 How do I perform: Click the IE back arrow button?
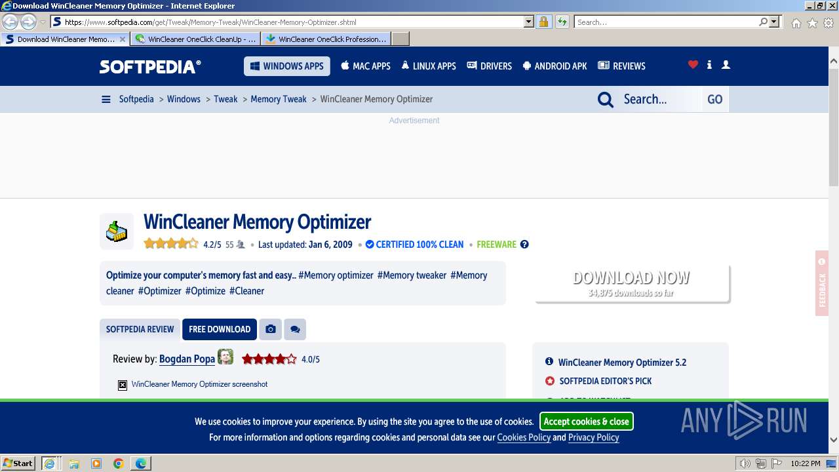10,22
